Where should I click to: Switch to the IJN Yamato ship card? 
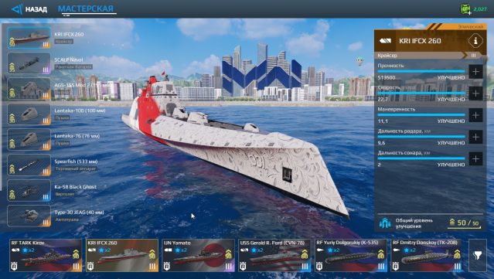click(x=198, y=255)
